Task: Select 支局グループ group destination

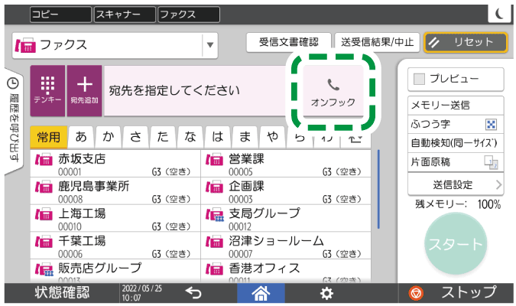Action: coord(286,218)
